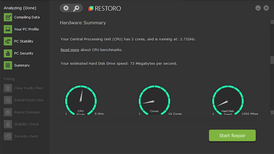The image size is (274, 154).
Task: View the Summary section
Action: (x=22, y=65)
